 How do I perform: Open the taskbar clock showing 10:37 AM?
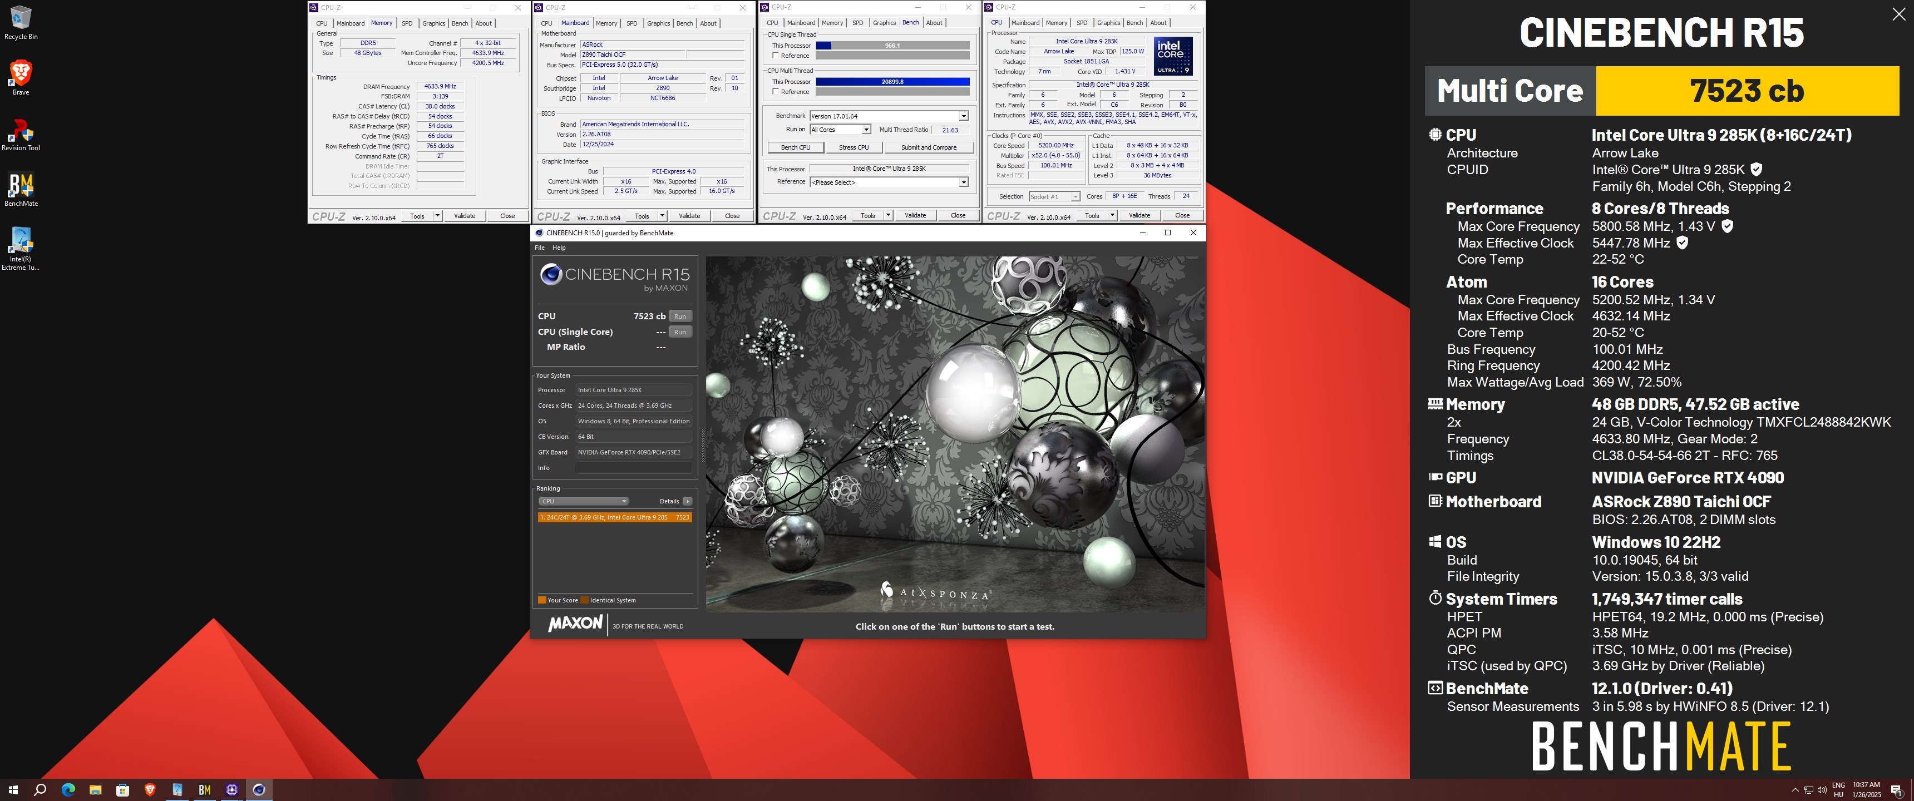pyautogui.click(x=1867, y=790)
